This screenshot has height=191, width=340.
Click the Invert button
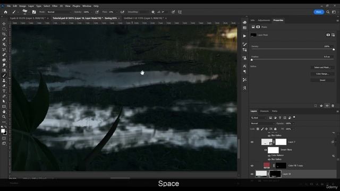pos(322,80)
